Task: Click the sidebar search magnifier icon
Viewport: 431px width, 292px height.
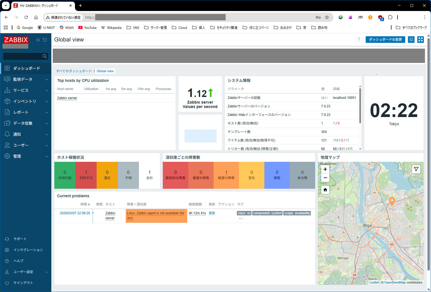Action: (45, 56)
